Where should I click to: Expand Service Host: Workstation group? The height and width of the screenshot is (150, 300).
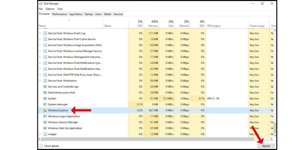40,81
